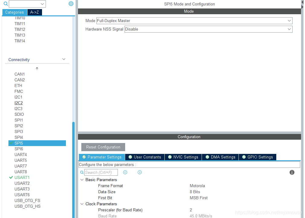305x218 pixels.
Task: Select SPI2 in Connectivity list
Action: (x=19, y=126)
